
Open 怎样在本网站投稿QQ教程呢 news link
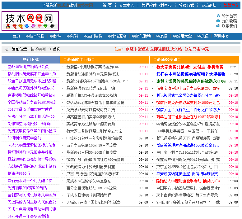[191, 74]
